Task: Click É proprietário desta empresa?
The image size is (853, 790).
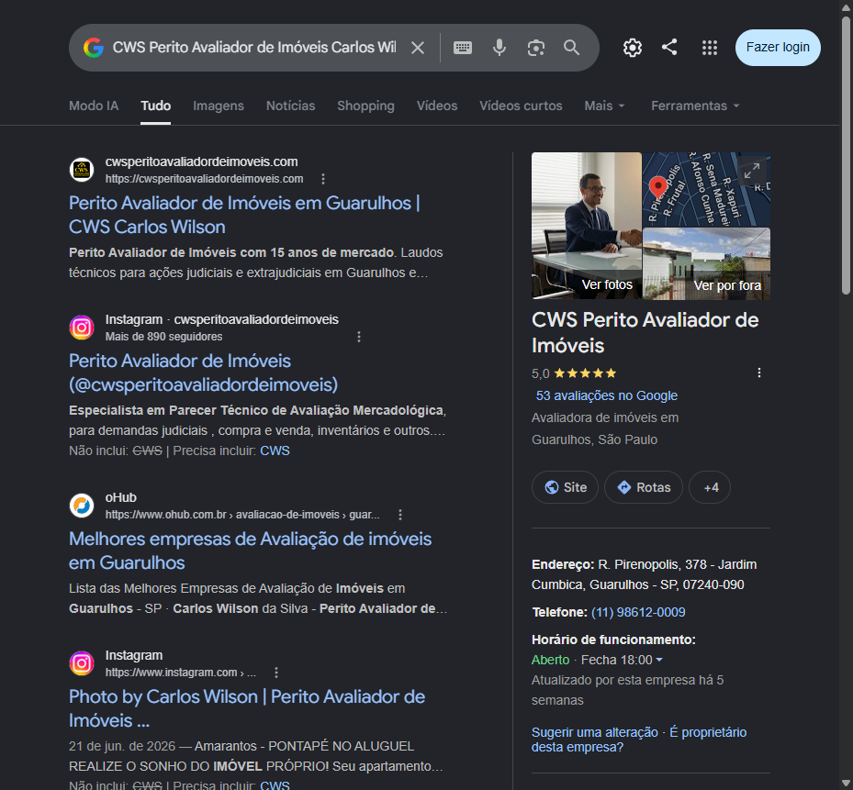Action: click(639, 740)
